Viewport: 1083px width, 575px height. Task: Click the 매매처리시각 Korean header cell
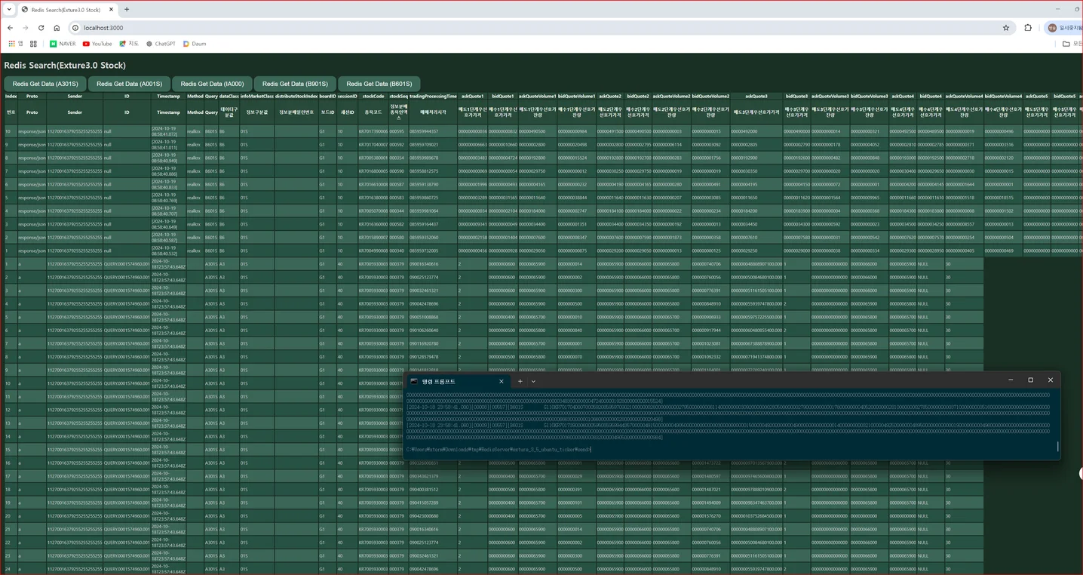point(433,112)
